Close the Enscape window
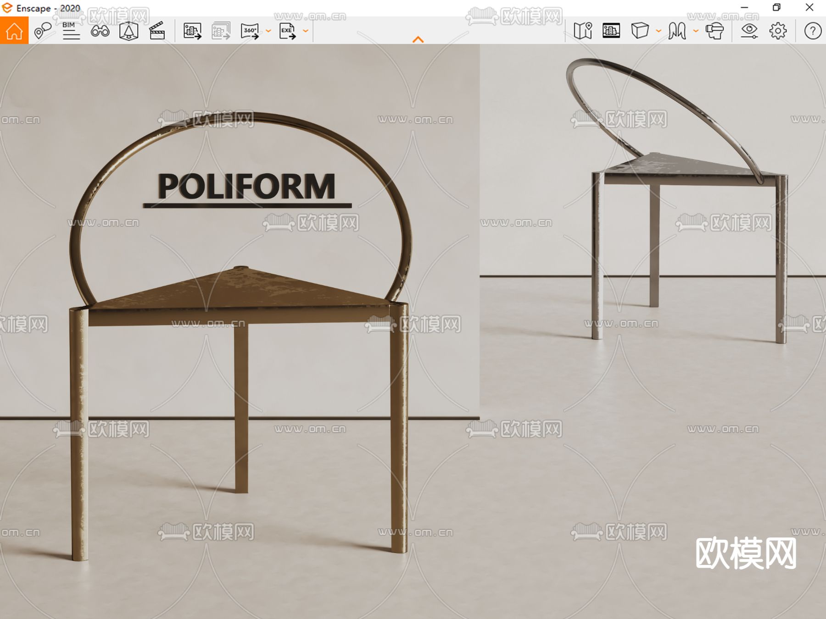Image resolution: width=826 pixels, height=619 pixels. (809, 7)
